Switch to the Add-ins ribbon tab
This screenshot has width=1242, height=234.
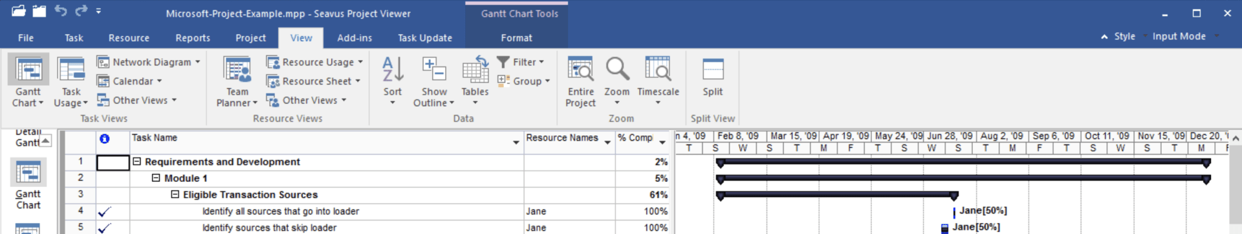pyautogui.click(x=354, y=38)
